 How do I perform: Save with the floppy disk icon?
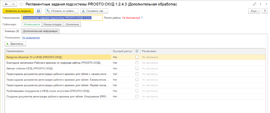click(39, 11)
